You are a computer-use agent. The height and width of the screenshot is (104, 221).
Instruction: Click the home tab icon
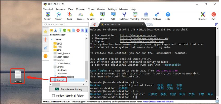[x=95, y=25]
